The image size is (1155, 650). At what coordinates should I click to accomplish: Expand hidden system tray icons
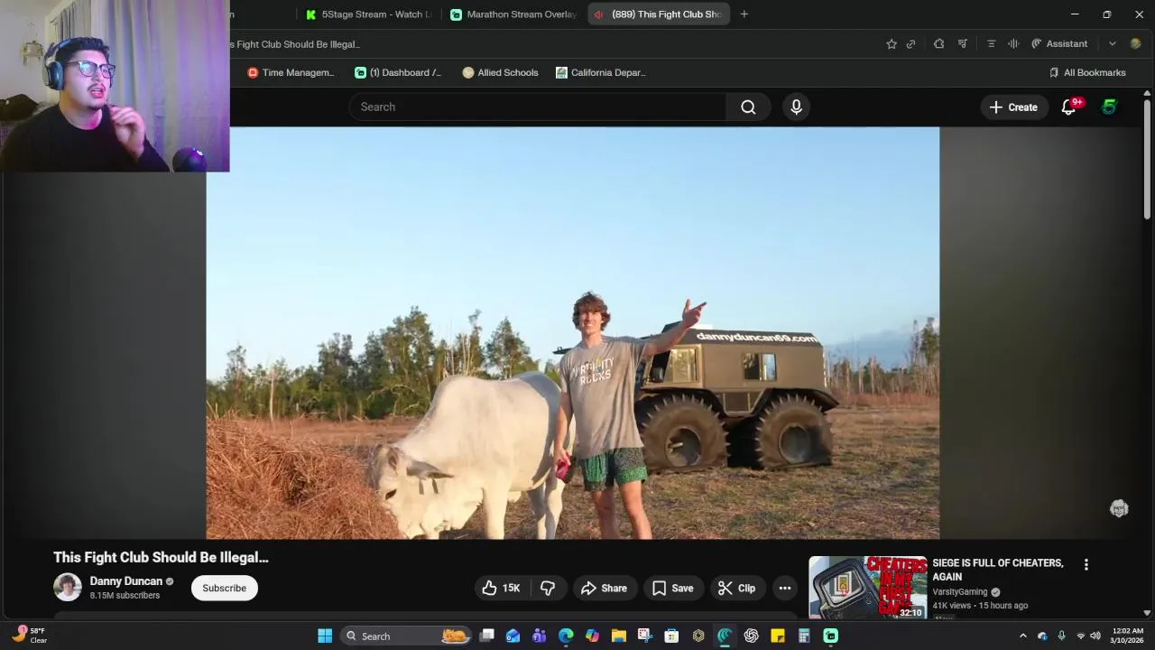(x=1022, y=636)
